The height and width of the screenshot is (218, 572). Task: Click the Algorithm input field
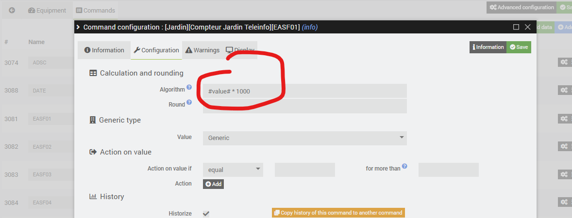click(x=304, y=91)
